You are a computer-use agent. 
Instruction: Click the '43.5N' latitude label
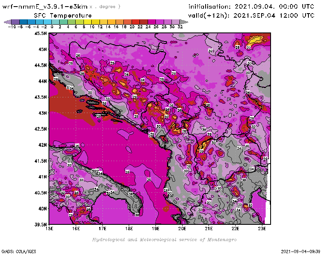click(40, 97)
